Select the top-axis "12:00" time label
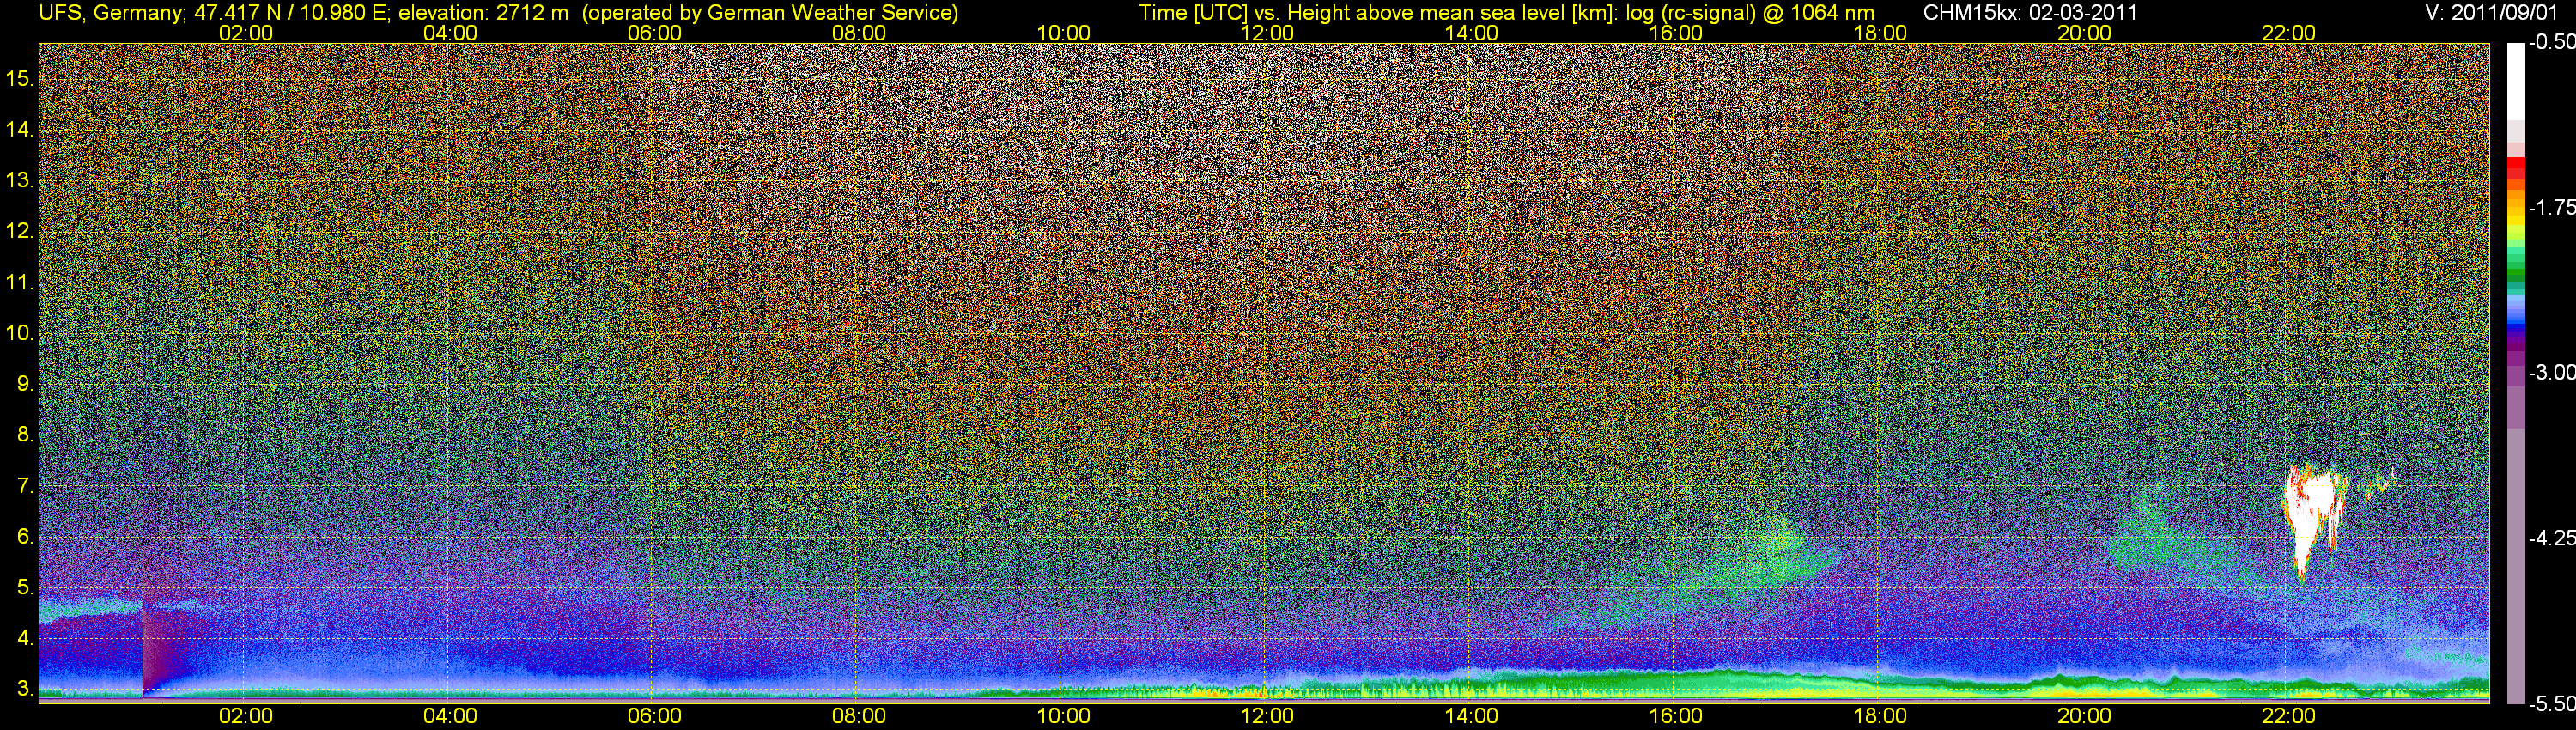Image resolution: width=2576 pixels, height=730 pixels. click(1267, 33)
